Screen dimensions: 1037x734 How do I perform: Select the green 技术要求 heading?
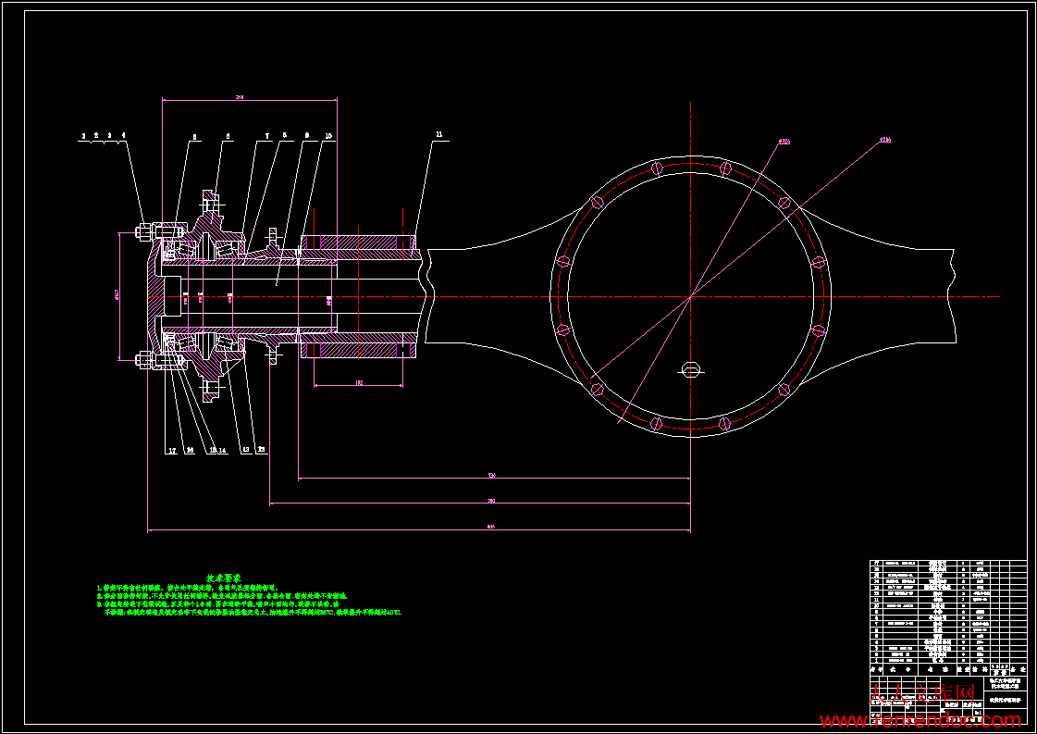224,578
